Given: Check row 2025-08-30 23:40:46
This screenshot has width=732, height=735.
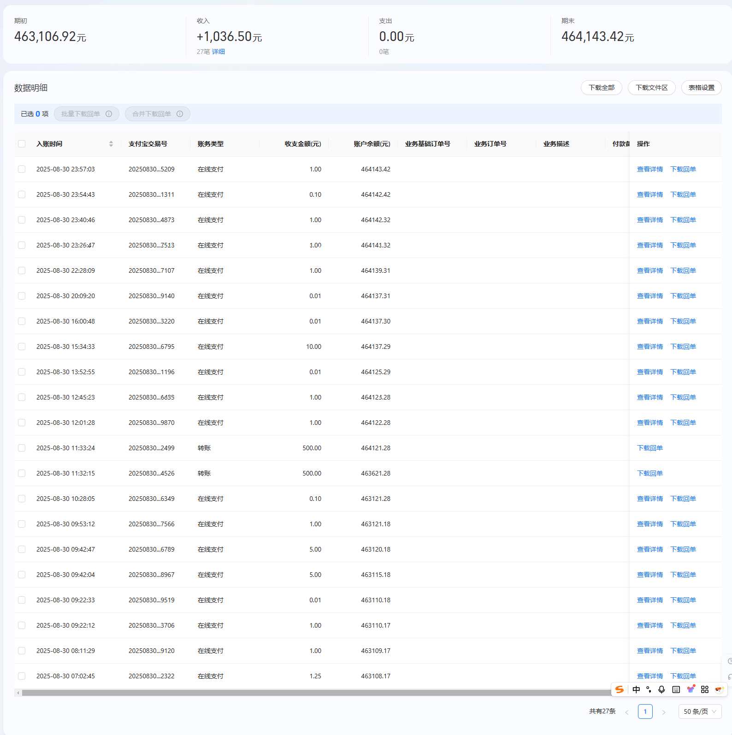Looking at the screenshot, I should [22, 220].
